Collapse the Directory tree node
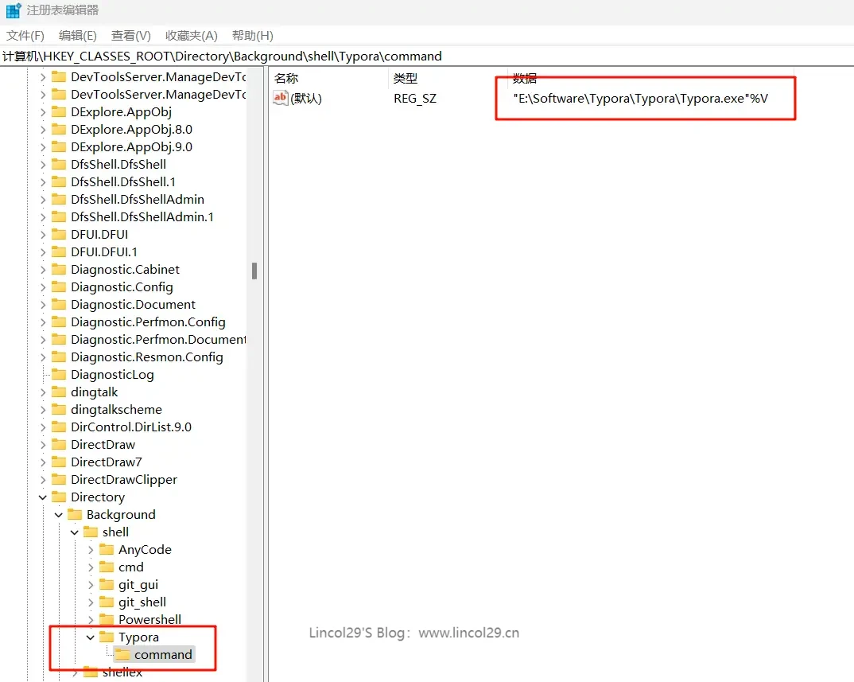Viewport: 854px width, 682px height. tap(43, 497)
